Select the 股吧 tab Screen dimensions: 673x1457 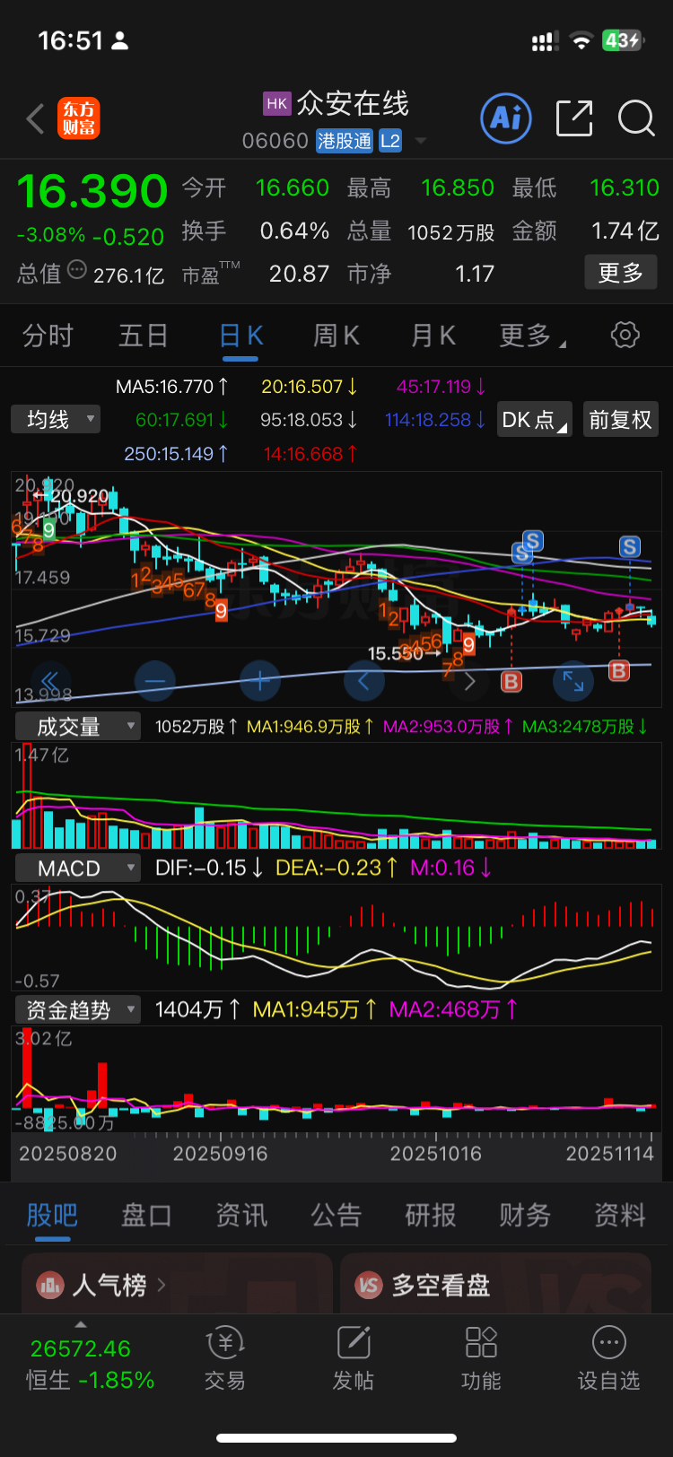52,1215
